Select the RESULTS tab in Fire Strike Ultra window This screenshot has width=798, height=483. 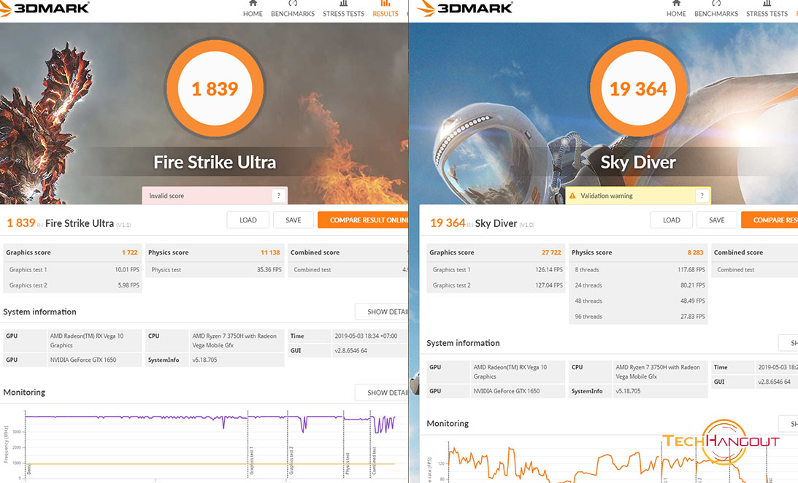pyautogui.click(x=385, y=9)
